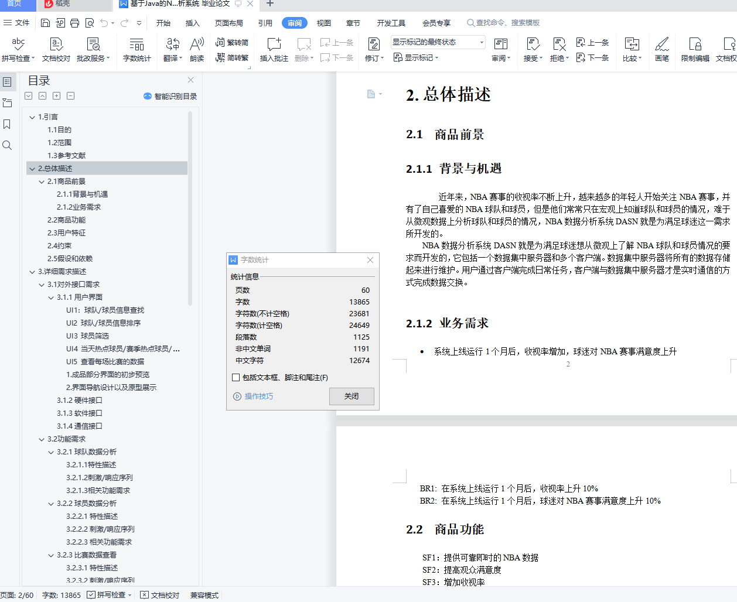The height and width of the screenshot is (602, 737).
Task: Convert text with 简转繁
Action: (232, 57)
